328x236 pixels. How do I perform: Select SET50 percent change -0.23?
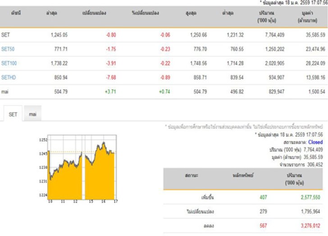coord(165,49)
